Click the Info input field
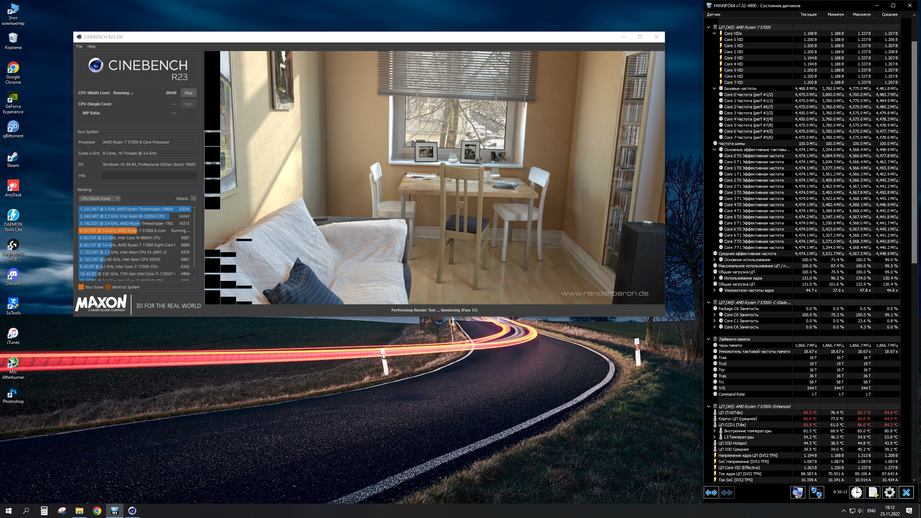This screenshot has height=518, width=921. pyautogui.click(x=149, y=176)
